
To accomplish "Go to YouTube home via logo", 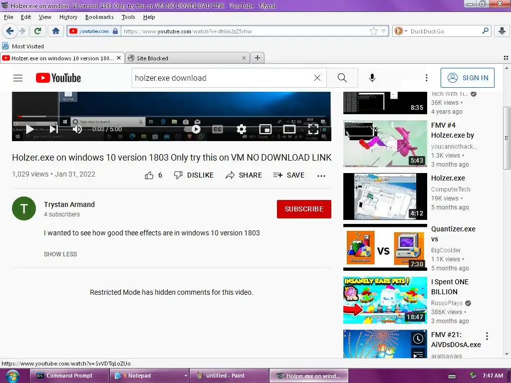I will click(58, 78).
